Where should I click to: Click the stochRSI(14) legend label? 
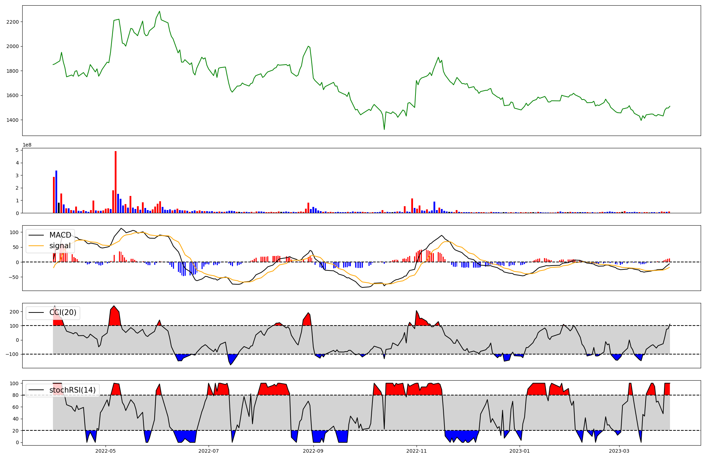pyautogui.click(x=72, y=390)
